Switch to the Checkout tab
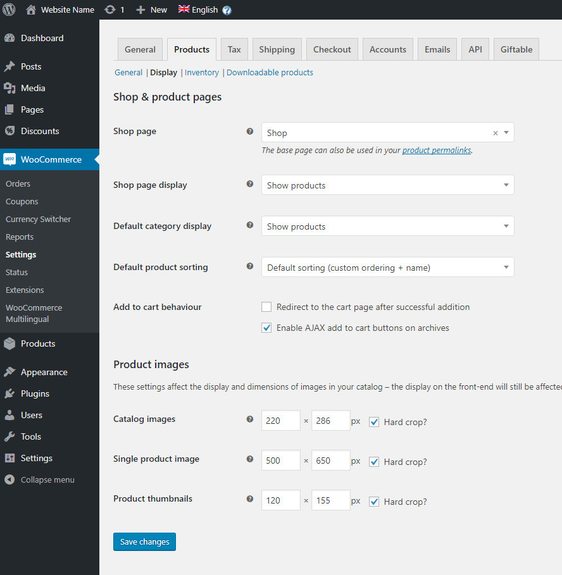562x575 pixels. (332, 49)
